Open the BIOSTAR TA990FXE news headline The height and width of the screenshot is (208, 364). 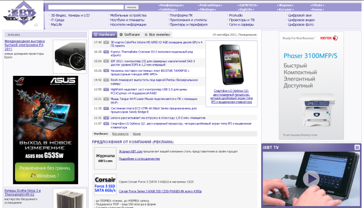150,73
